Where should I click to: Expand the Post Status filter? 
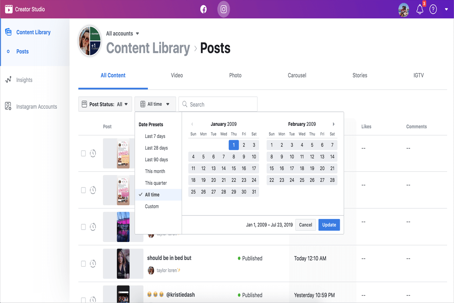[105, 104]
